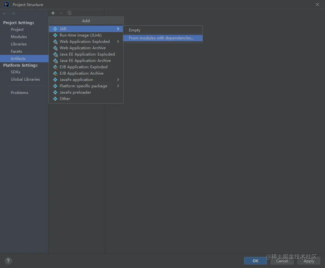Open Project settings page
Image resolution: width=325 pixels, height=268 pixels.
coord(24,30)
